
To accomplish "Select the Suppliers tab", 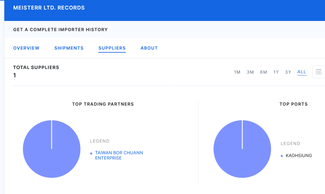I will click(112, 48).
